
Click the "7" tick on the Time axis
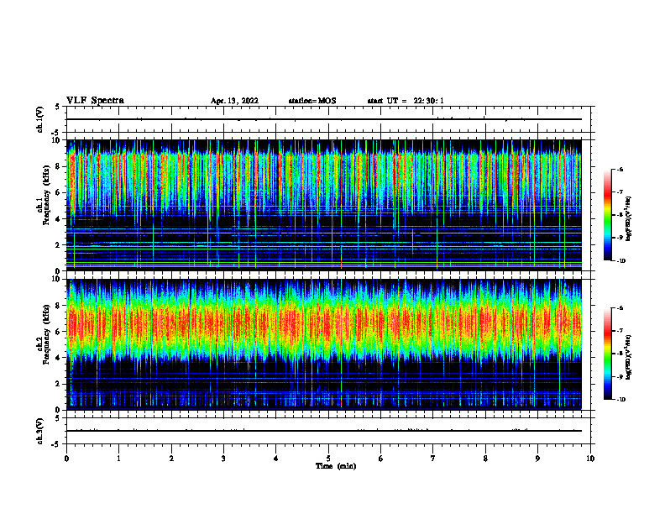[x=433, y=459]
